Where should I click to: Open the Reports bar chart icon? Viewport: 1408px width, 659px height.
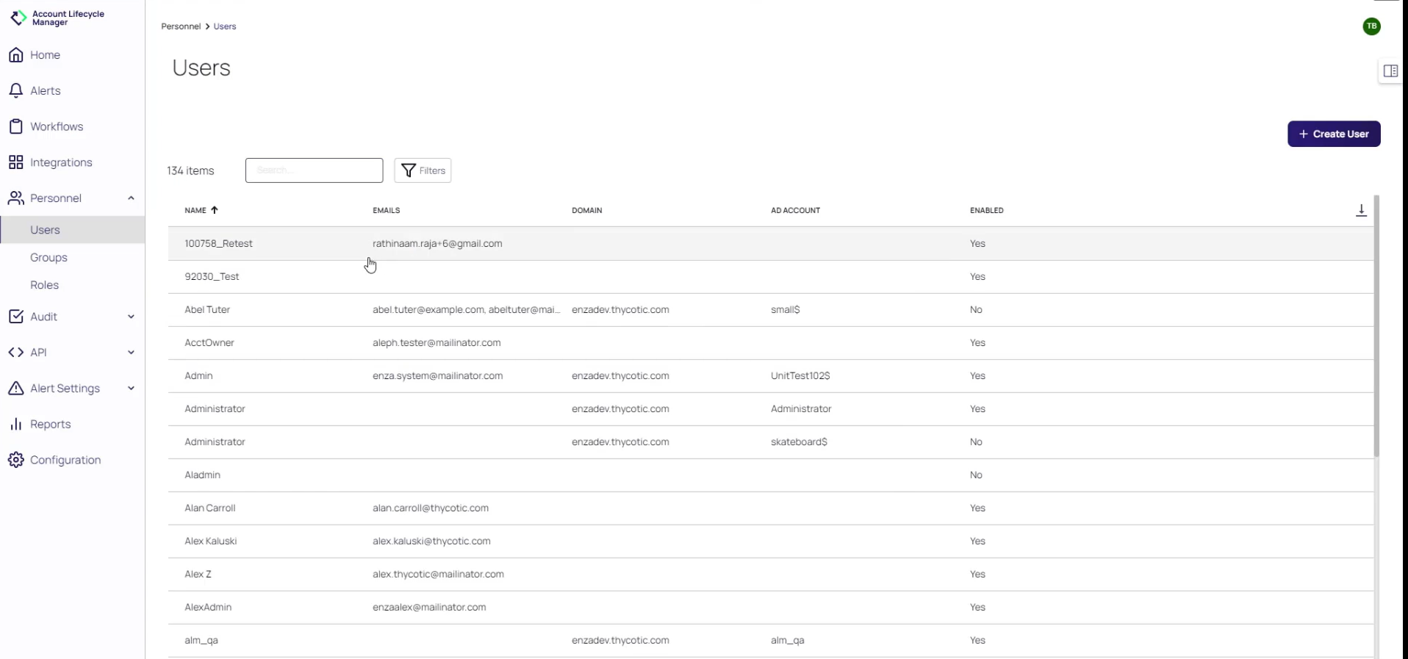pos(16,425)
